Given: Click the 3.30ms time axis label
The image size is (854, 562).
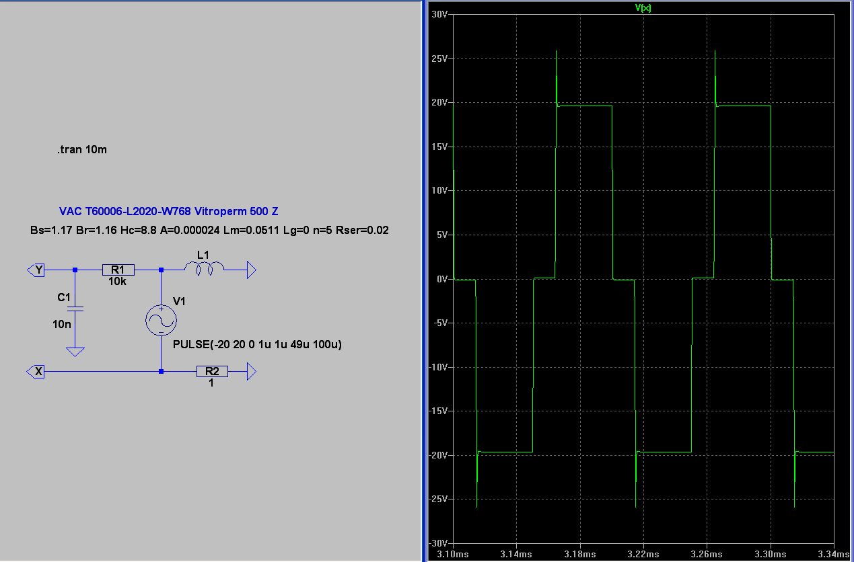Looking at the screenshot, I should click(770, 555).
